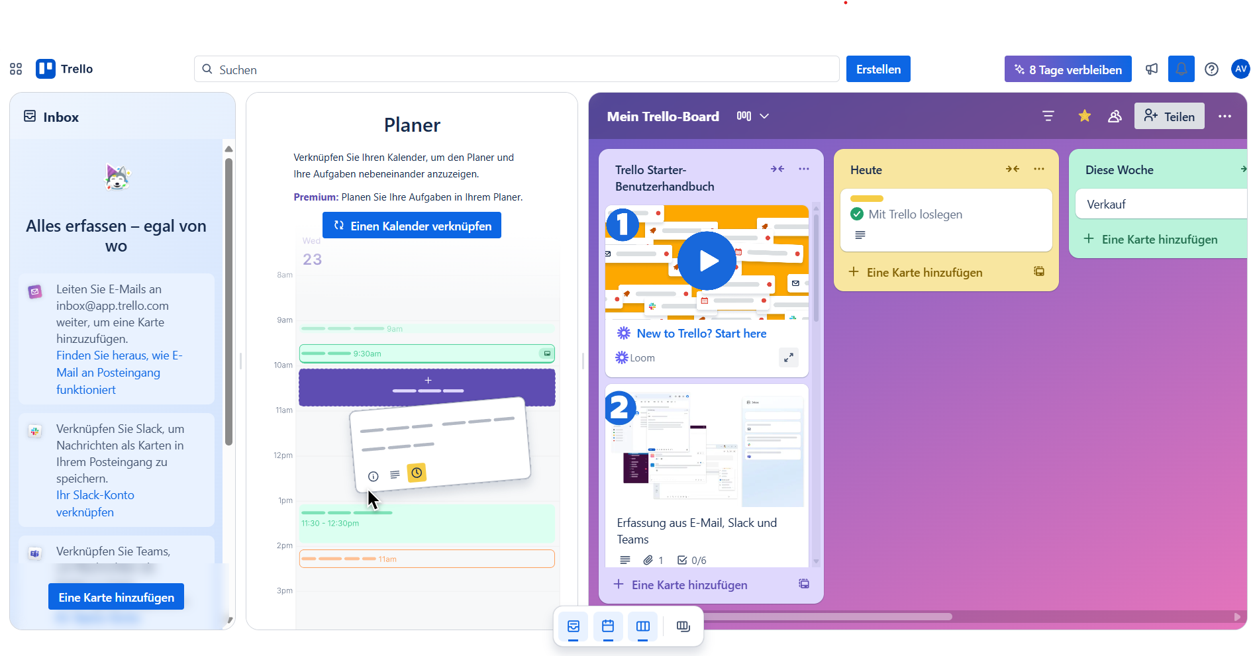Click the email icon in Inbox
1253x656 pixels.
click(35, 291)
